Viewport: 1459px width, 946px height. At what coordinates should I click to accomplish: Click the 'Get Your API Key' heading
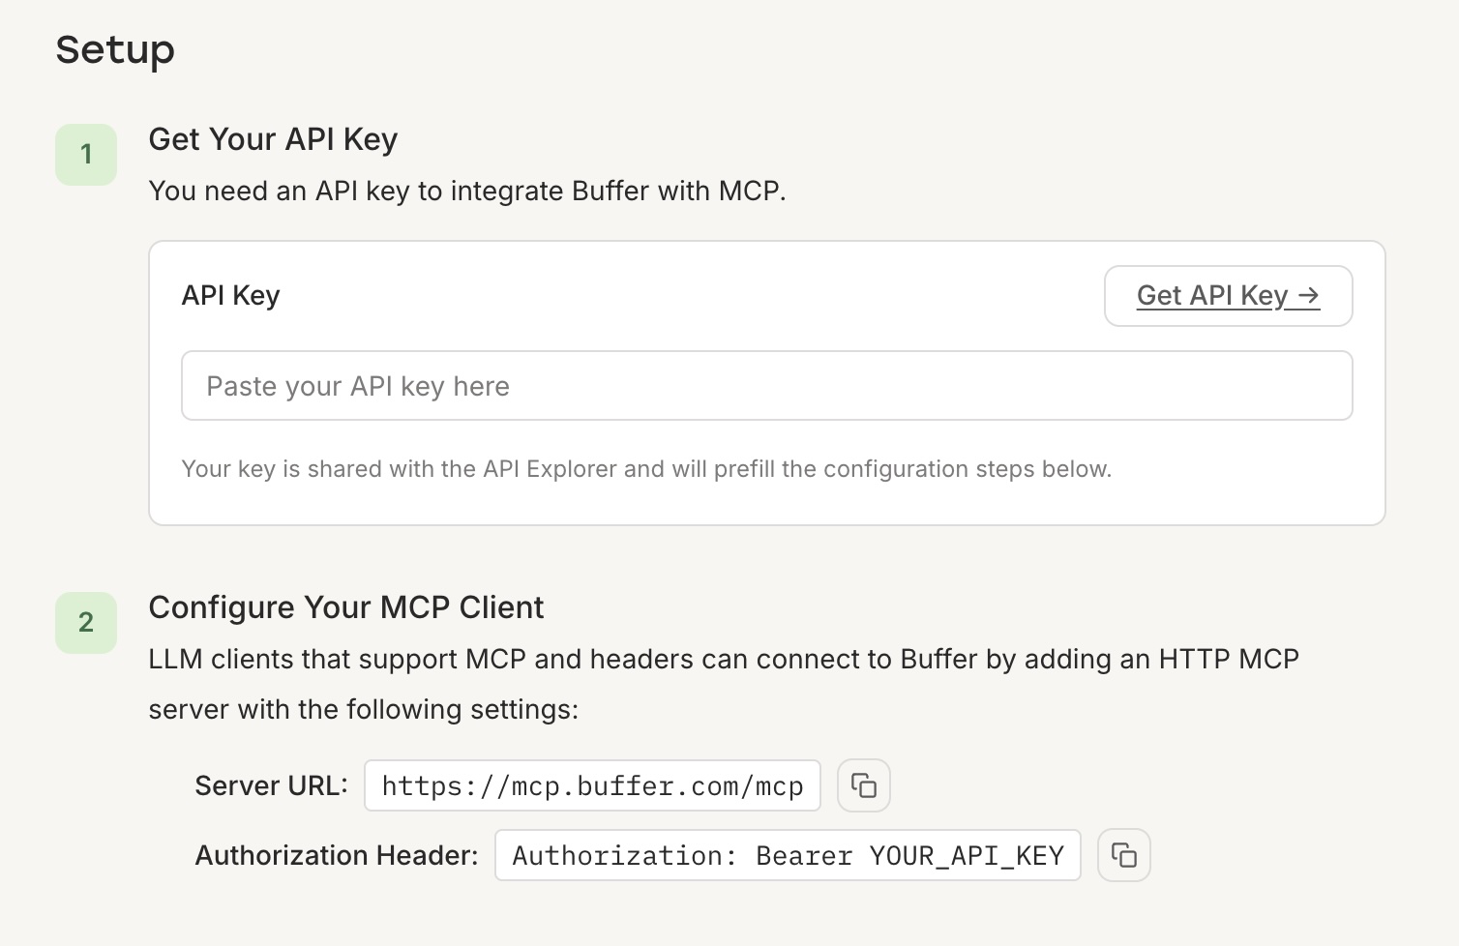(x=273, y=139)
